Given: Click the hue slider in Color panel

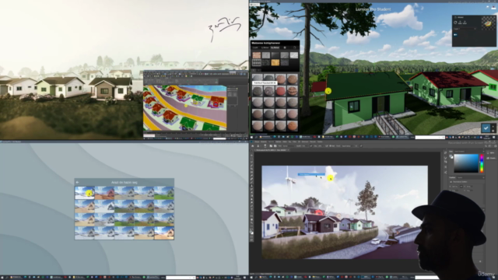Looking at the screenshot, I should click(x=482, y=163).
